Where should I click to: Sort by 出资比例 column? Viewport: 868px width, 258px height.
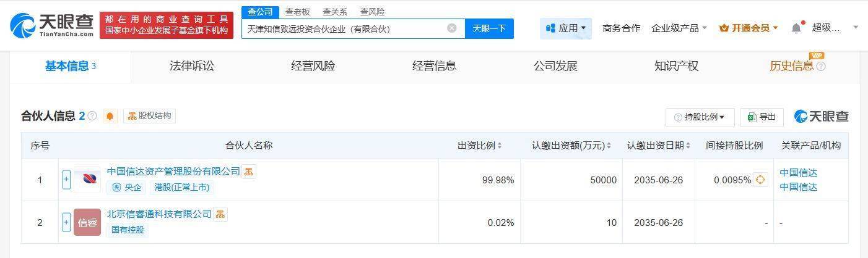tap(480, 146)
